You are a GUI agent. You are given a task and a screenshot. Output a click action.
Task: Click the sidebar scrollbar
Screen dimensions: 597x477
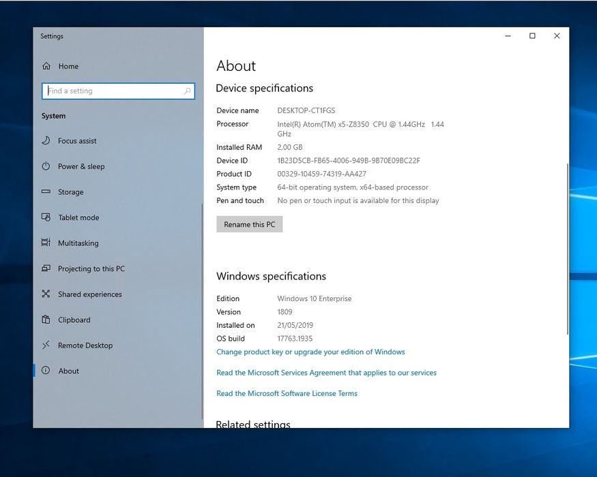(202, 311)
